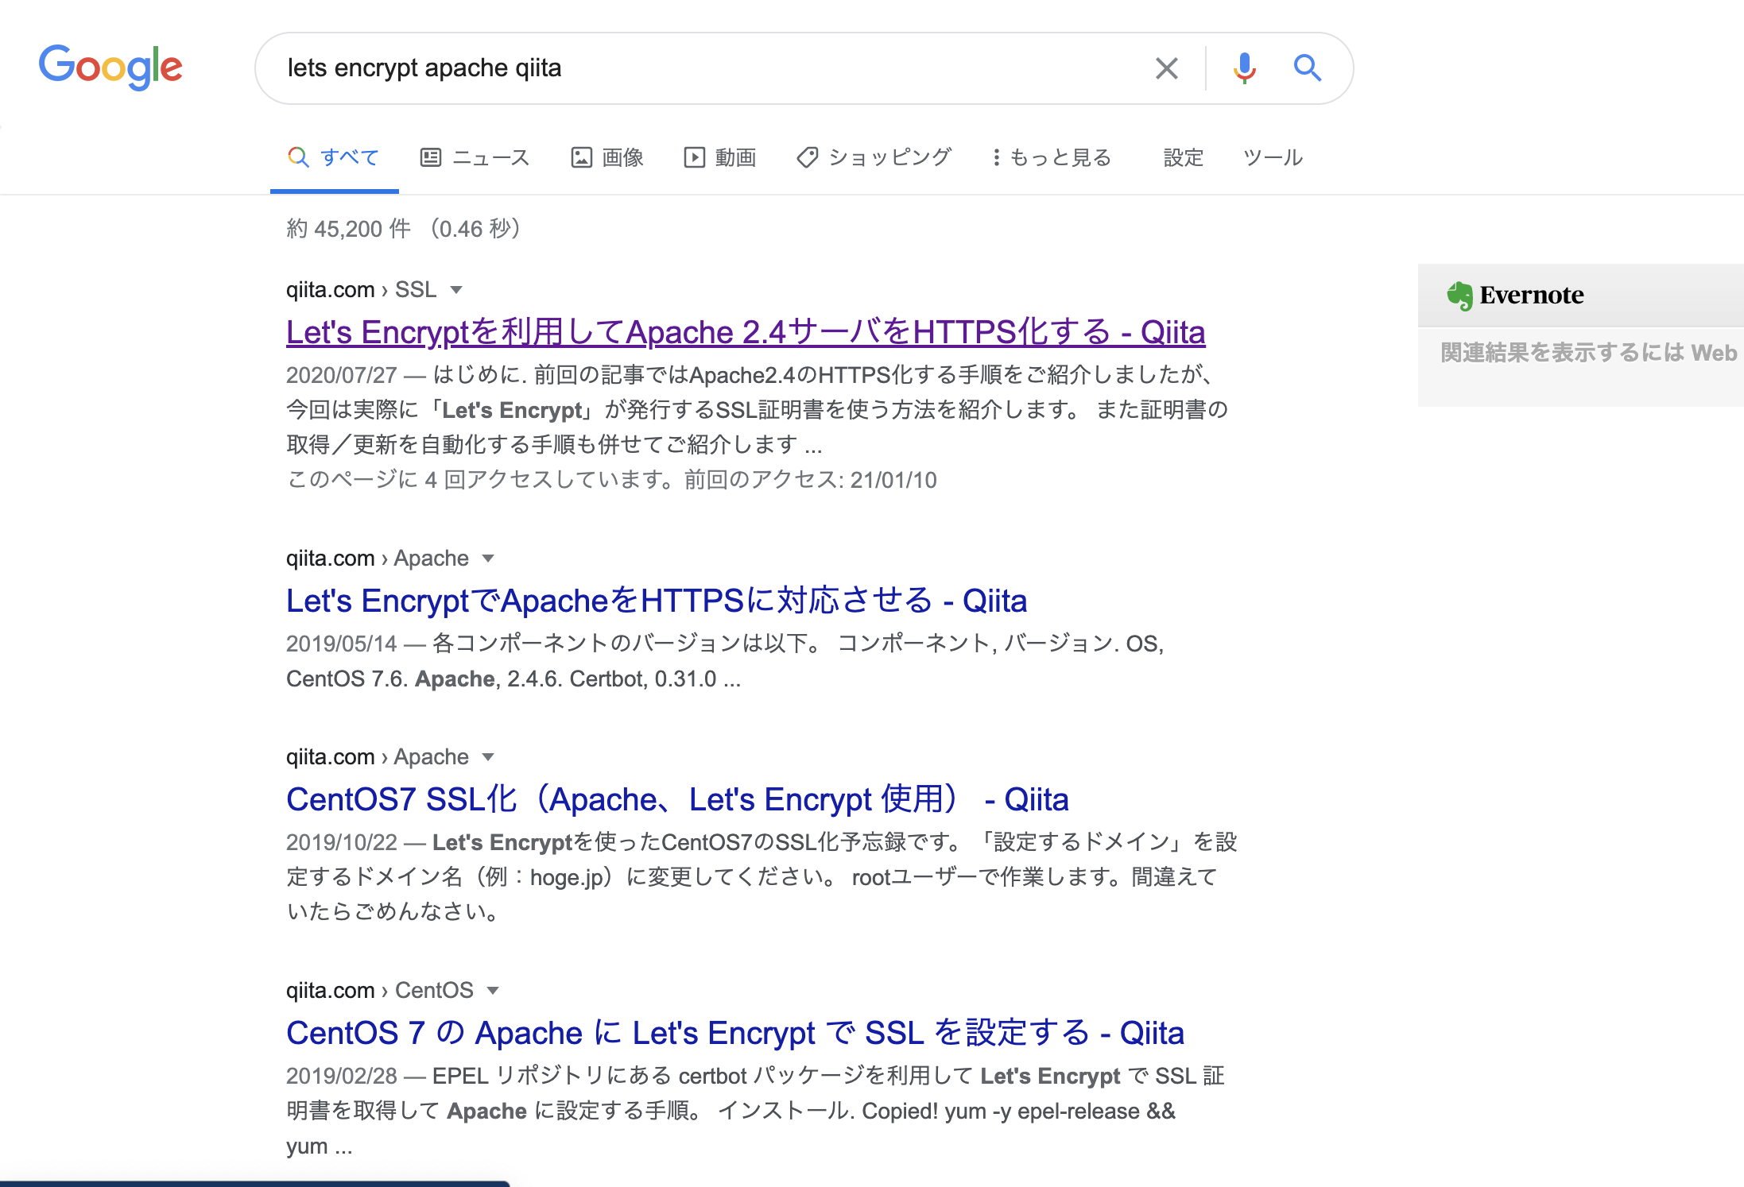Click the Google logo to return home

click(x=110, y=68)
